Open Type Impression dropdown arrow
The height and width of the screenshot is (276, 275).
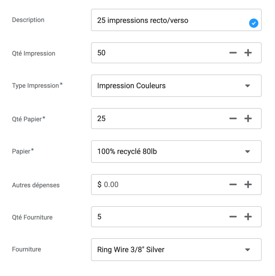point(248,86)
